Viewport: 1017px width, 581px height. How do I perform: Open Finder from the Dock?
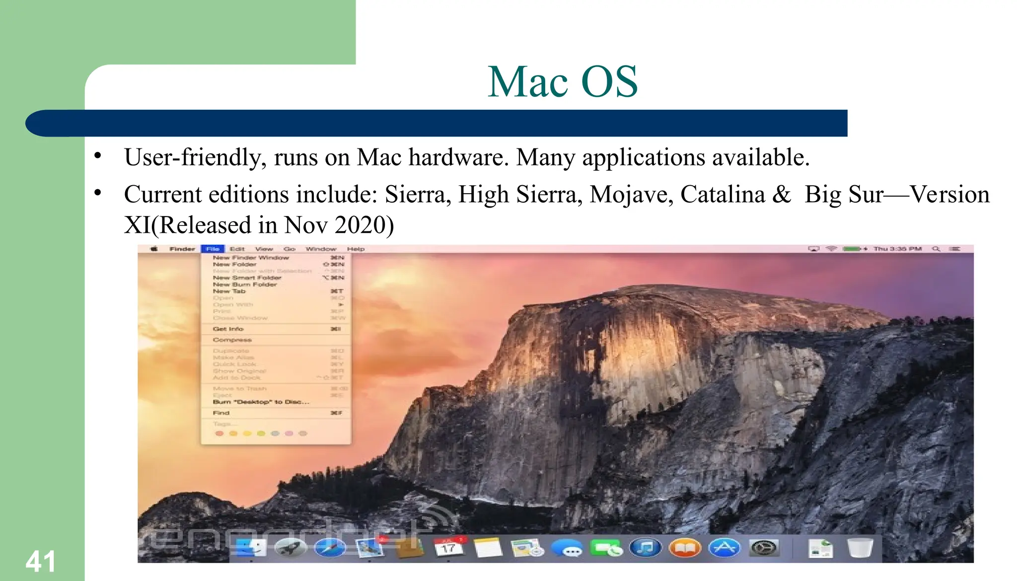251,548
